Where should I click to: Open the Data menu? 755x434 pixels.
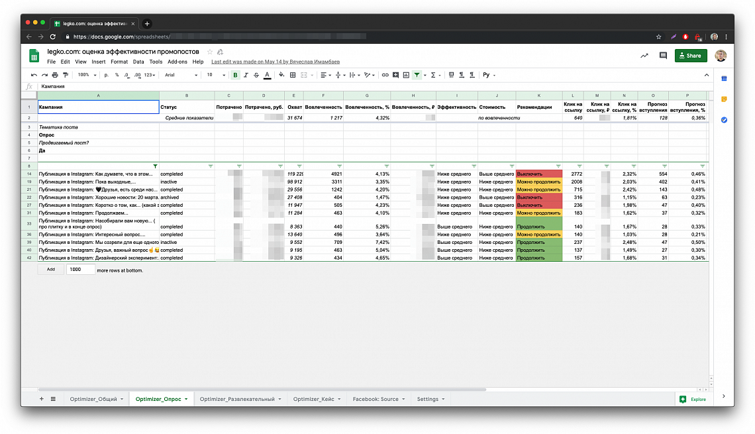[138, 62]
